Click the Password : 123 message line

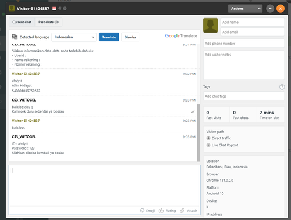(23, 148)
